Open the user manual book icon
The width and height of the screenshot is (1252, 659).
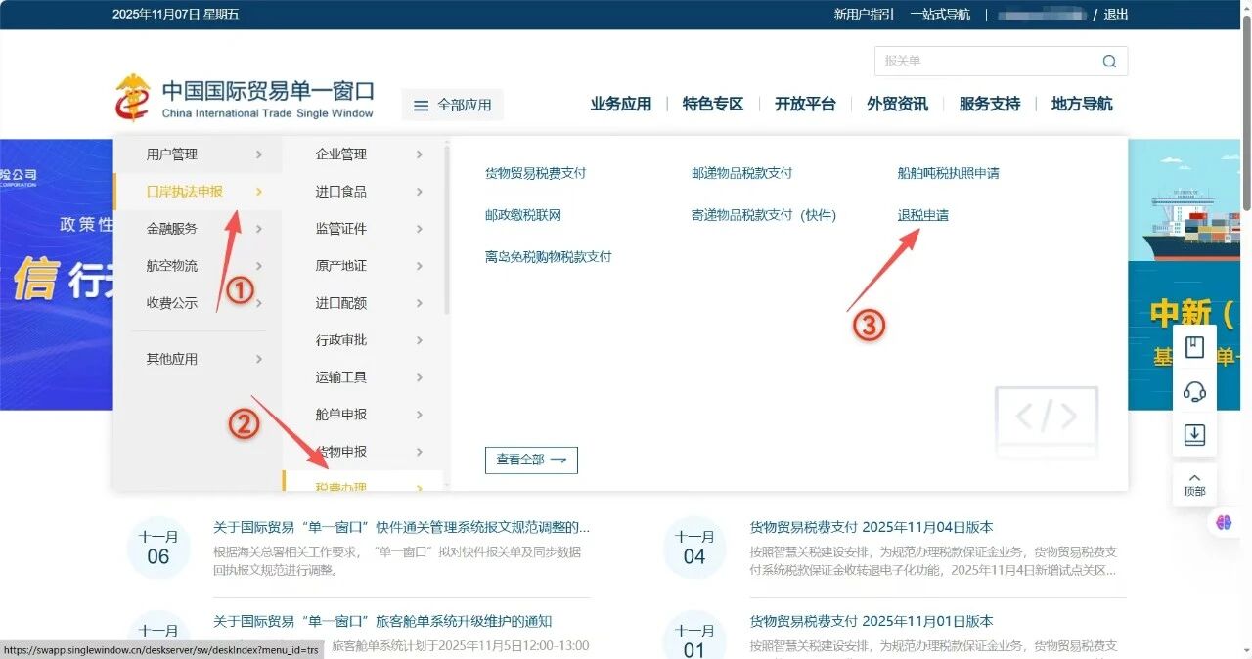[1194, 347]
